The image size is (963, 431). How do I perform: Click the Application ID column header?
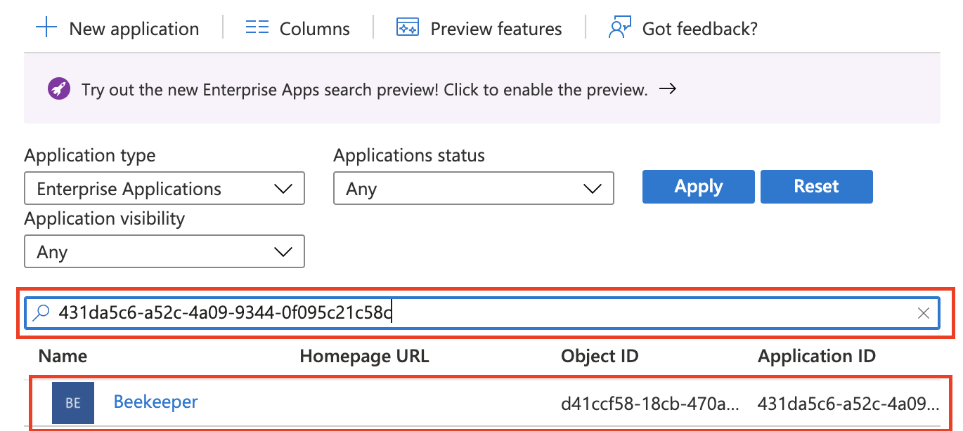[817, 356]
